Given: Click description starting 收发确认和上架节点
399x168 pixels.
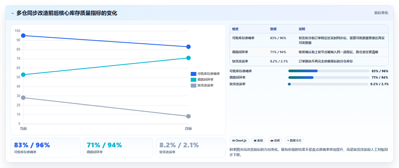Looking at the screenshot, I should click(x=338, y=52).
